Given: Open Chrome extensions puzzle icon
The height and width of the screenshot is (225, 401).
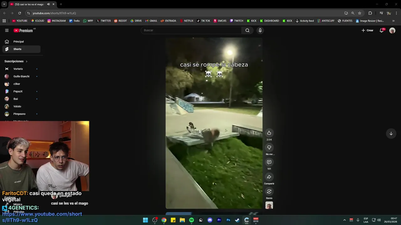Looking at the screenshot, I should coord(370,13).
